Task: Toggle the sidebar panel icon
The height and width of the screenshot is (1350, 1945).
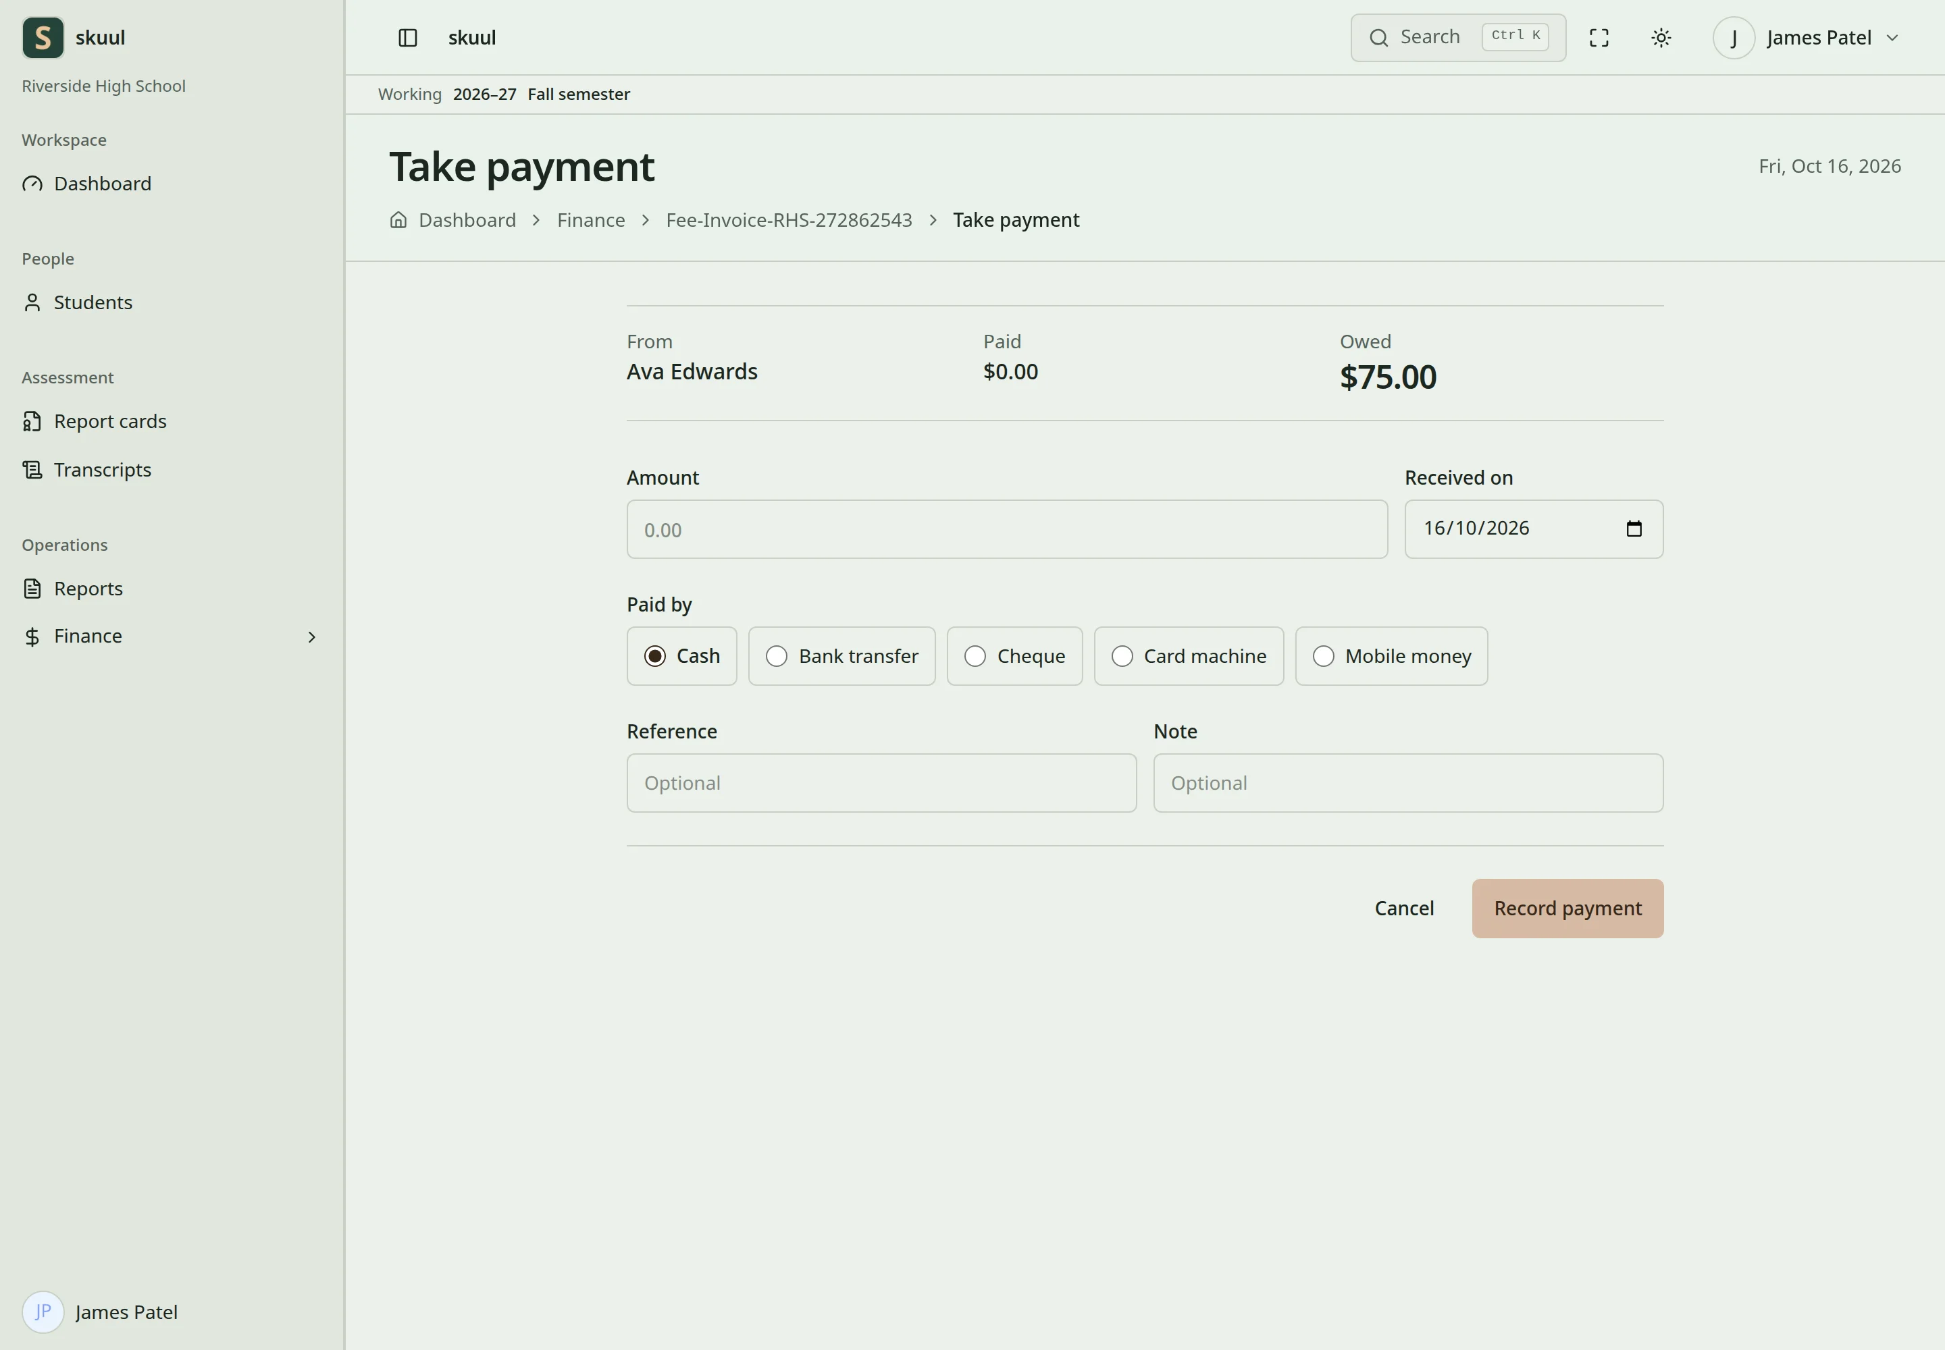Action: [408, 37]
